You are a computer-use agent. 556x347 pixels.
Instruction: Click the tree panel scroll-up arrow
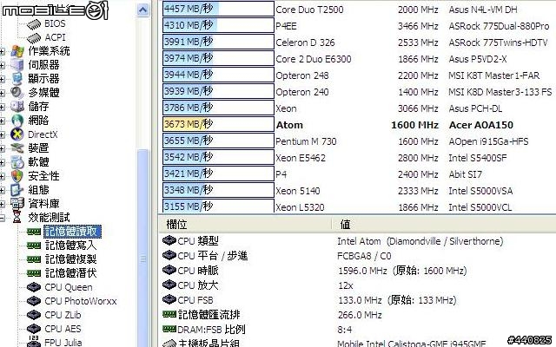point(142,10)
